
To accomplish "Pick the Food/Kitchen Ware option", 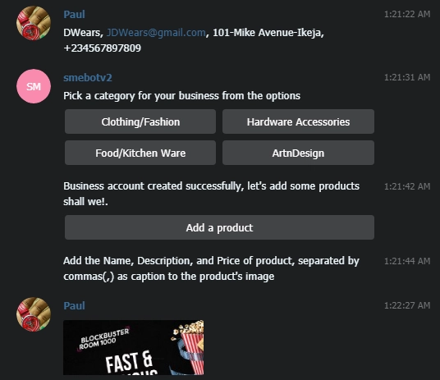I will [x=140, y=153].
